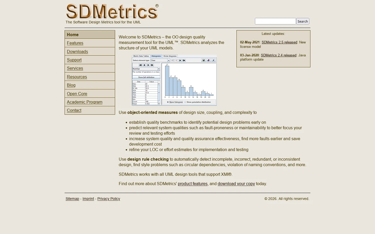
Task: Click the 'Latest updates:' heading text
Action: pos(273,34)
